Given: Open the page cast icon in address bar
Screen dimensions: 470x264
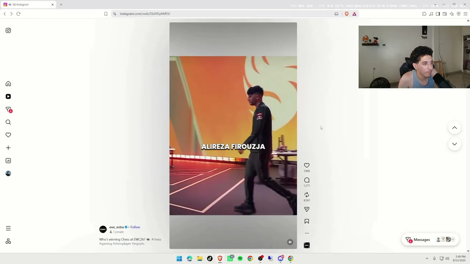Looking at the screenshot, I should click(336, 14).
